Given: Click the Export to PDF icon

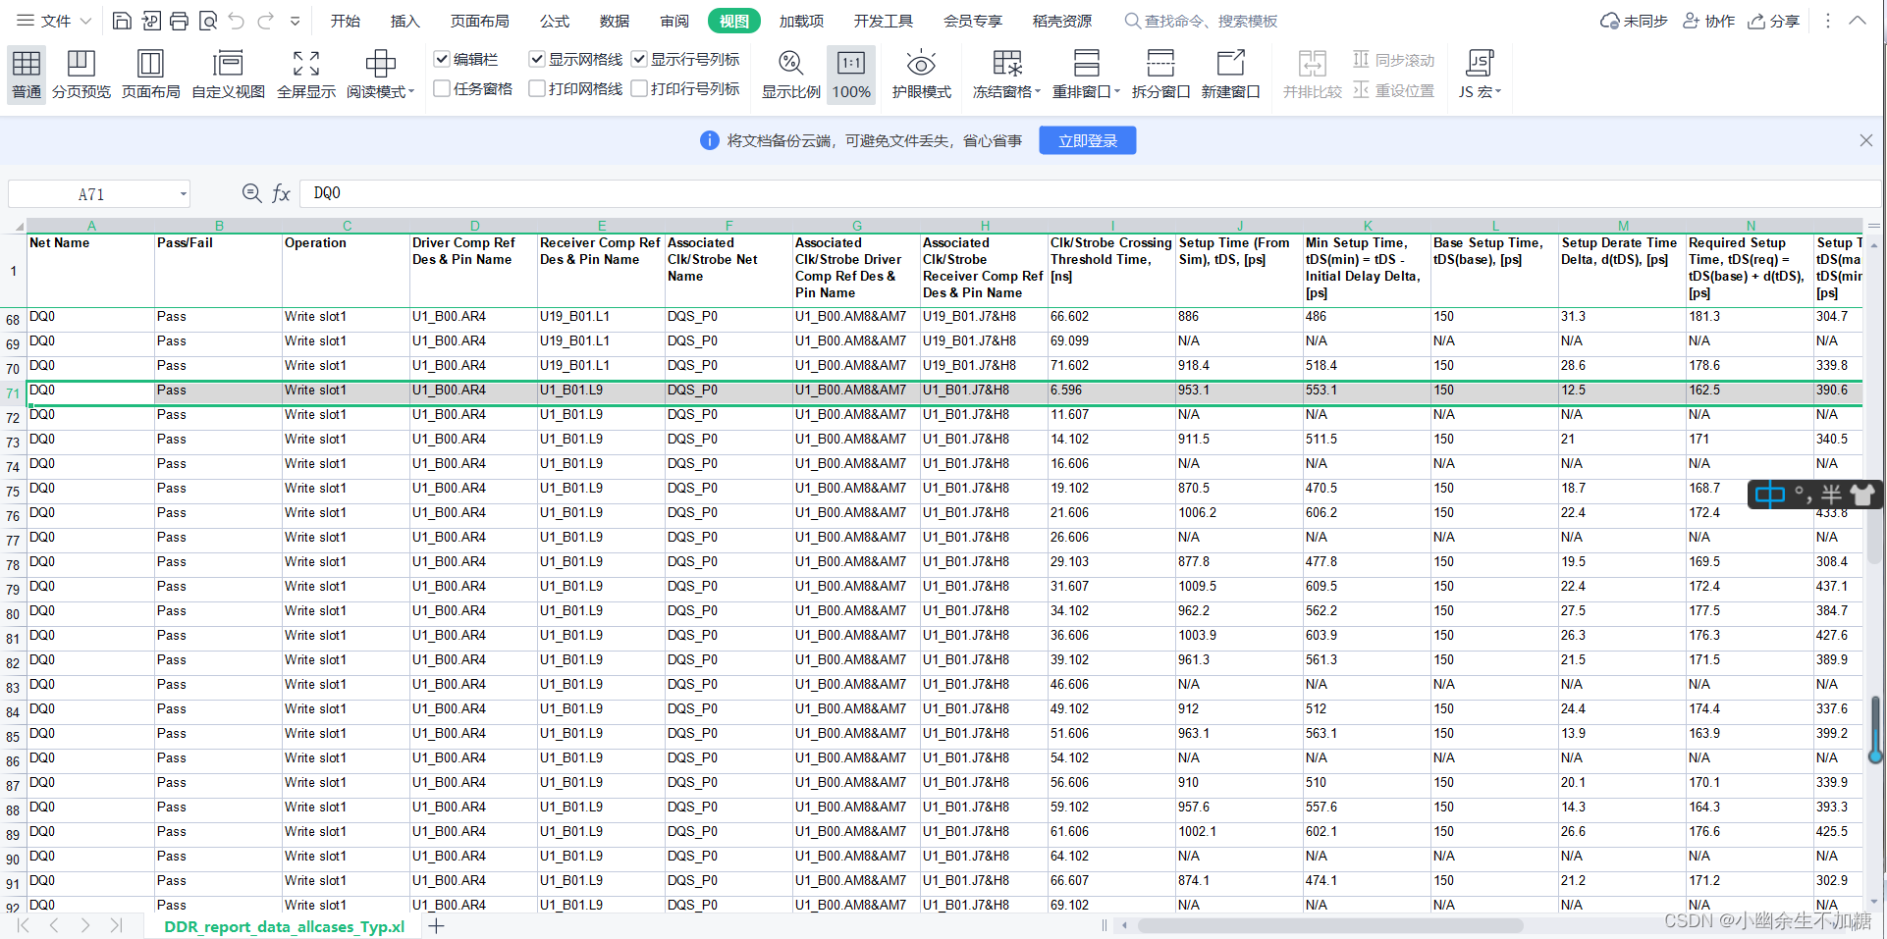Looking at the screenshot, I should tap(150, 21).
